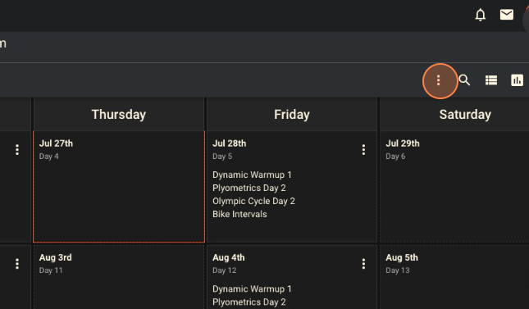Open Bike Intervals workout
529x309 pixels.
point(239,214)
